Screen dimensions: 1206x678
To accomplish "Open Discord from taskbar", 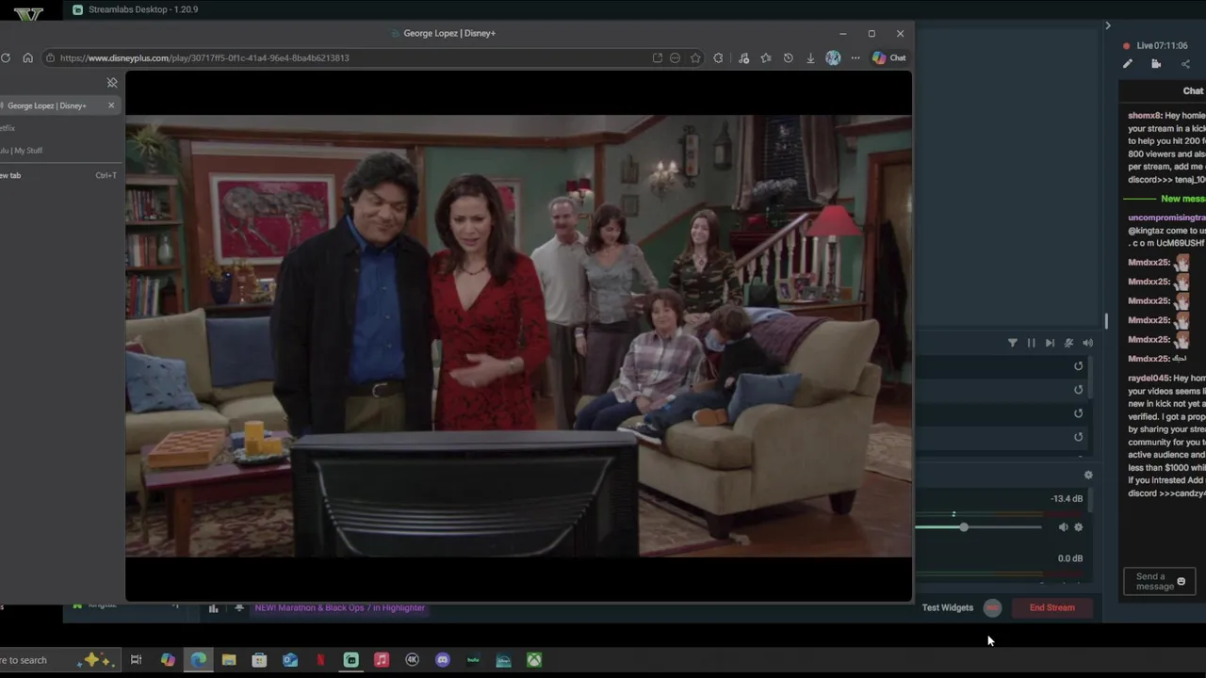I will [443, 660].
